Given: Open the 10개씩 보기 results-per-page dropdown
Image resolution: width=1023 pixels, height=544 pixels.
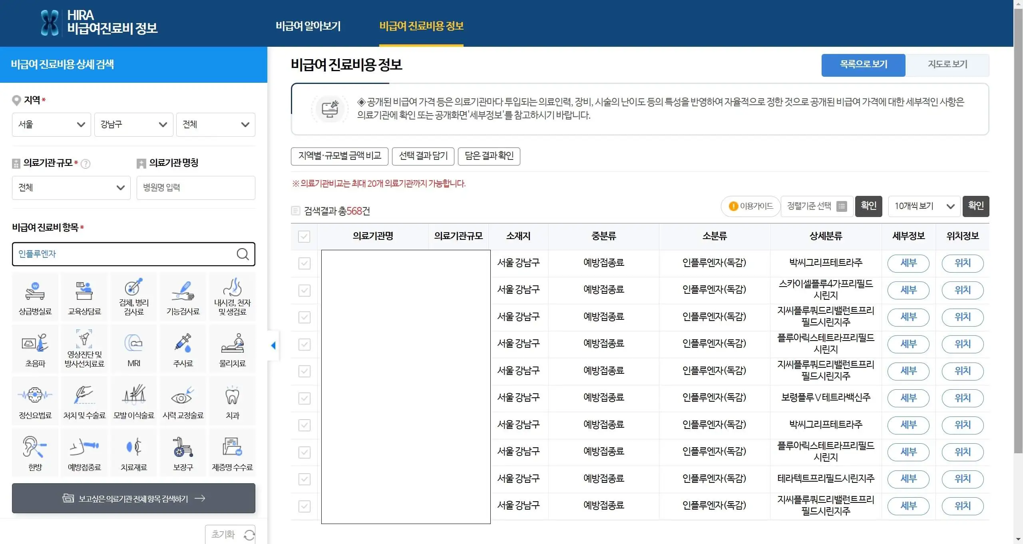Looking at the screenshot, I should point(923,206).
